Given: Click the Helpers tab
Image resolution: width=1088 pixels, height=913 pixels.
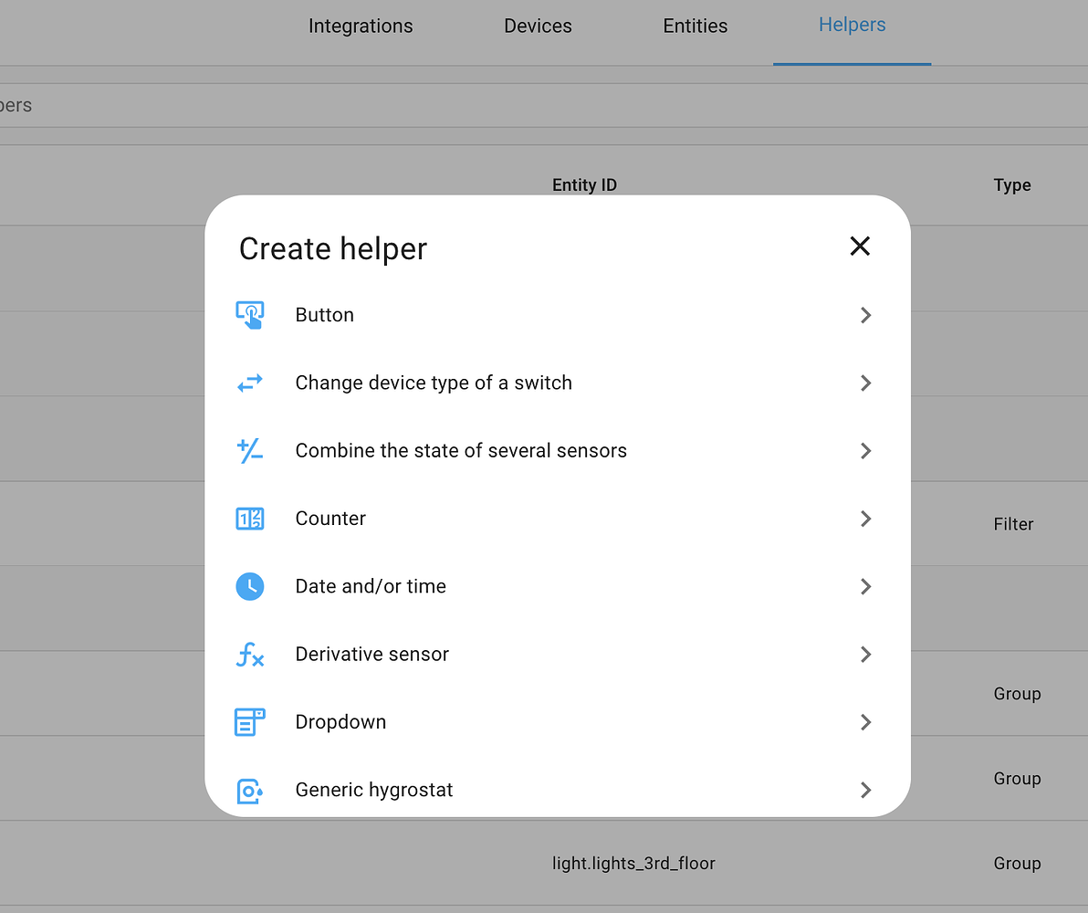Looking at the screenshot, I should (852, 25).
